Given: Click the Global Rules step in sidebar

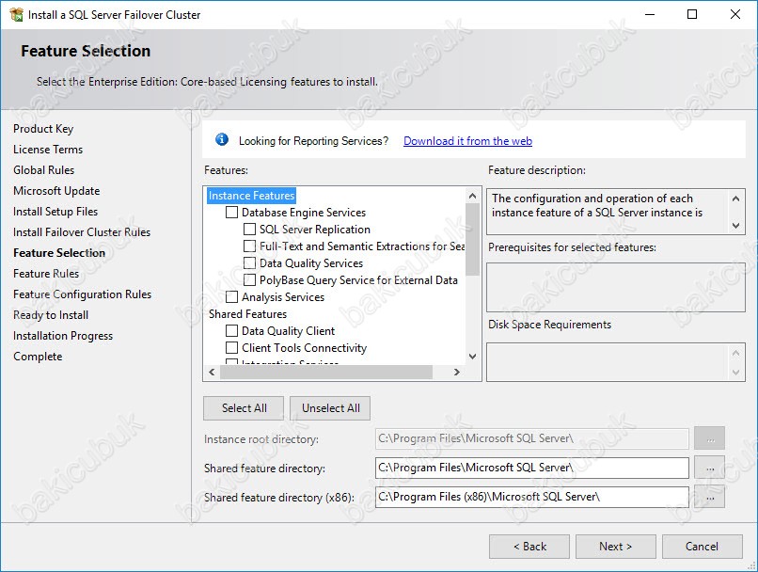Looking at the screenshot, I should tap(43, 170).
